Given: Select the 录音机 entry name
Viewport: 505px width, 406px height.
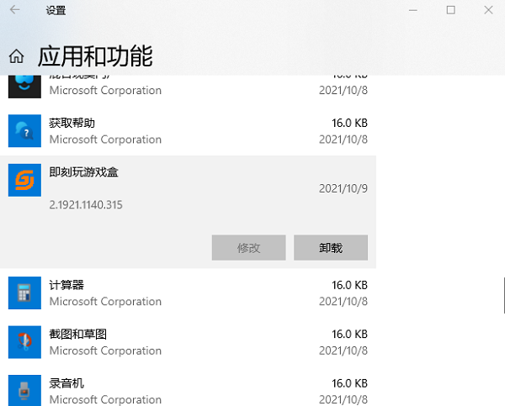Looking at the screenshot, I should 66,383.
